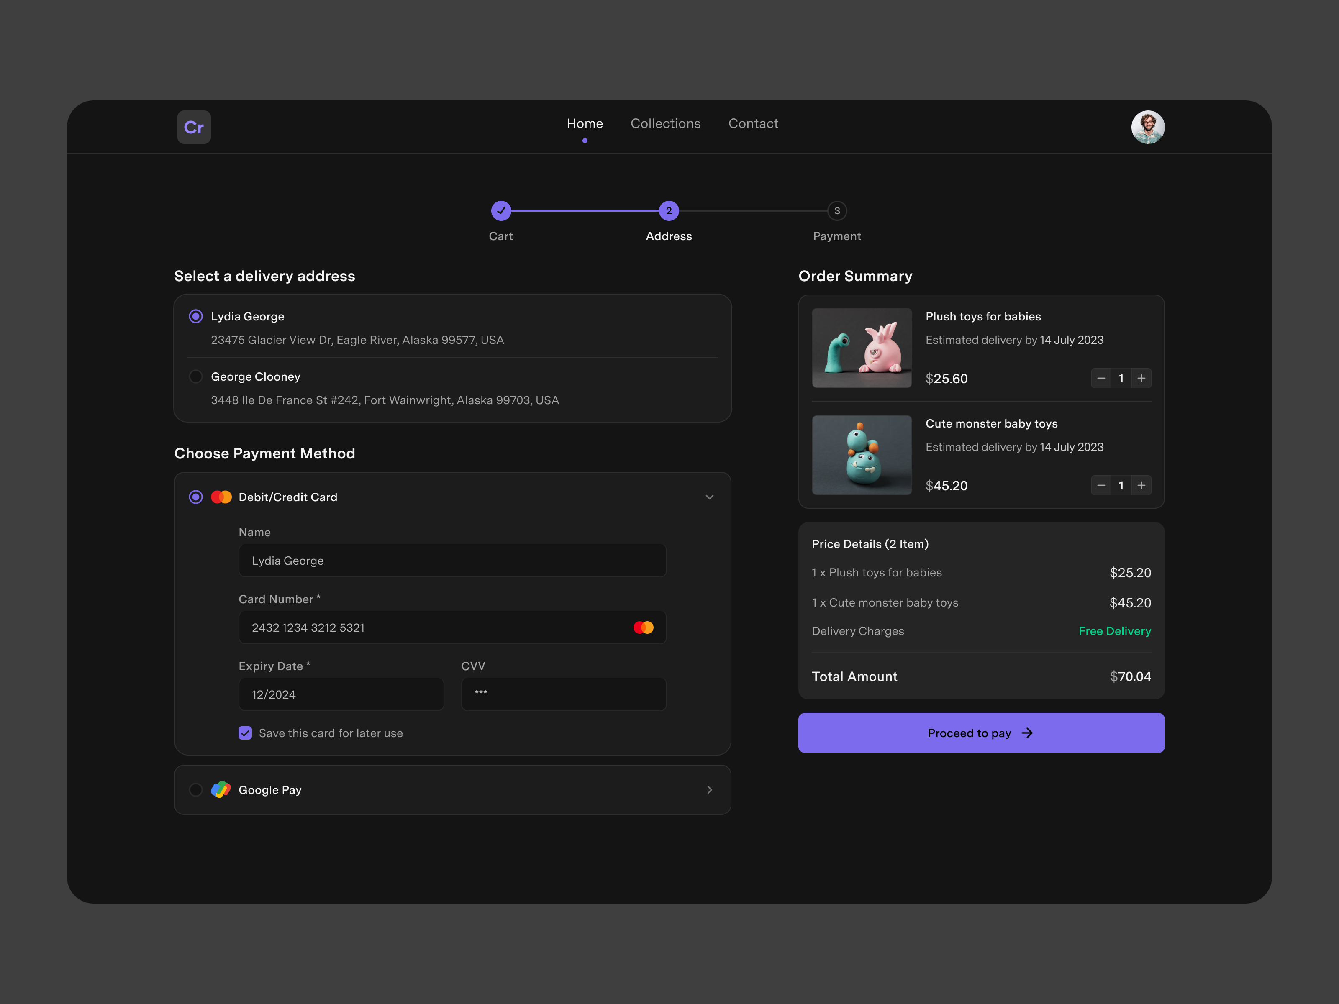
Task: Expand the Google Pay option chevron
Action: pyautogui.click(x=709, y=790)
